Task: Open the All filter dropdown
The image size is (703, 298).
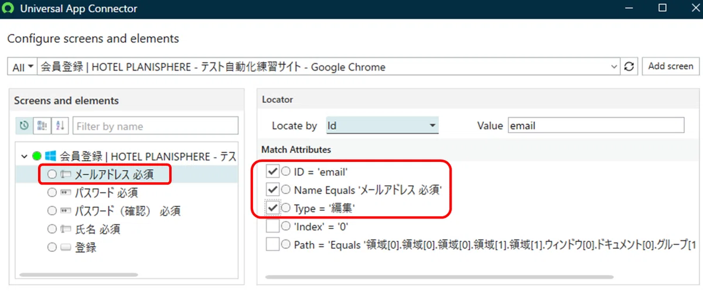Action: click(23, 67)
